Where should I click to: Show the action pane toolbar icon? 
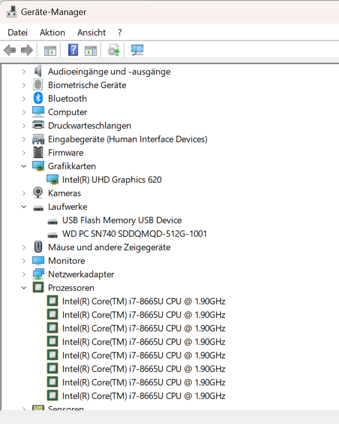pyautogui.click(x=90, y=51)
